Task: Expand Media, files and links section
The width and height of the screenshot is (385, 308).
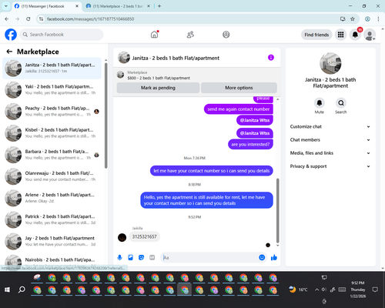Action: pos(330,153)
